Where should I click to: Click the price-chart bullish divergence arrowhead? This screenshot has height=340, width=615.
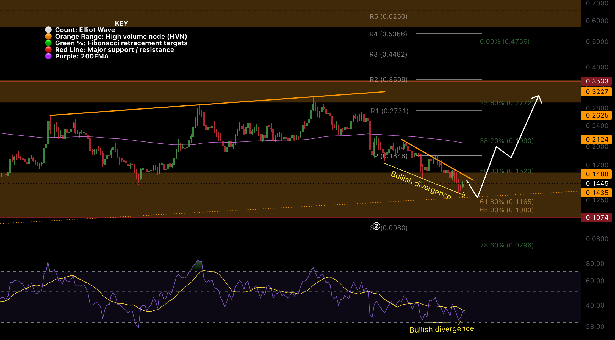pyautogui.click(x=464, y=195)
